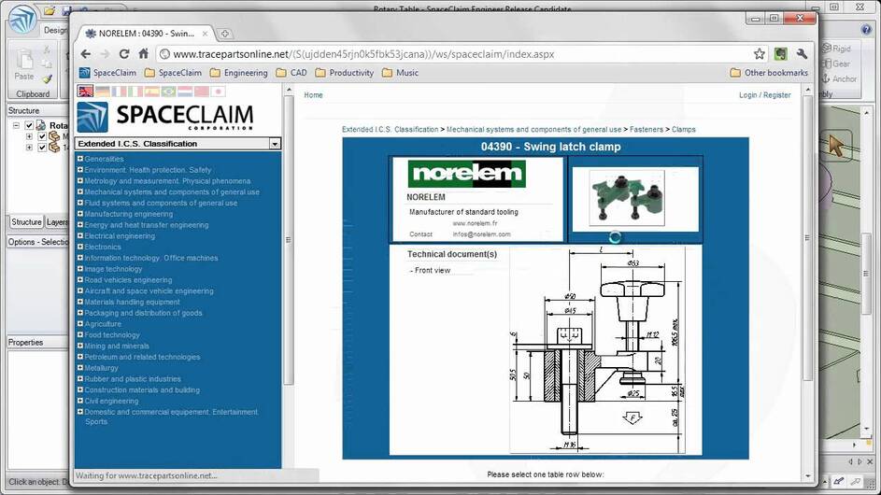Open the SpaceClaim bookmark with logo icon
This screenshot has width=881, height=495.
[107, 73]
